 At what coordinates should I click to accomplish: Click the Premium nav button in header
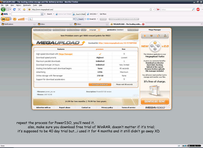click(x=59, y=30)
